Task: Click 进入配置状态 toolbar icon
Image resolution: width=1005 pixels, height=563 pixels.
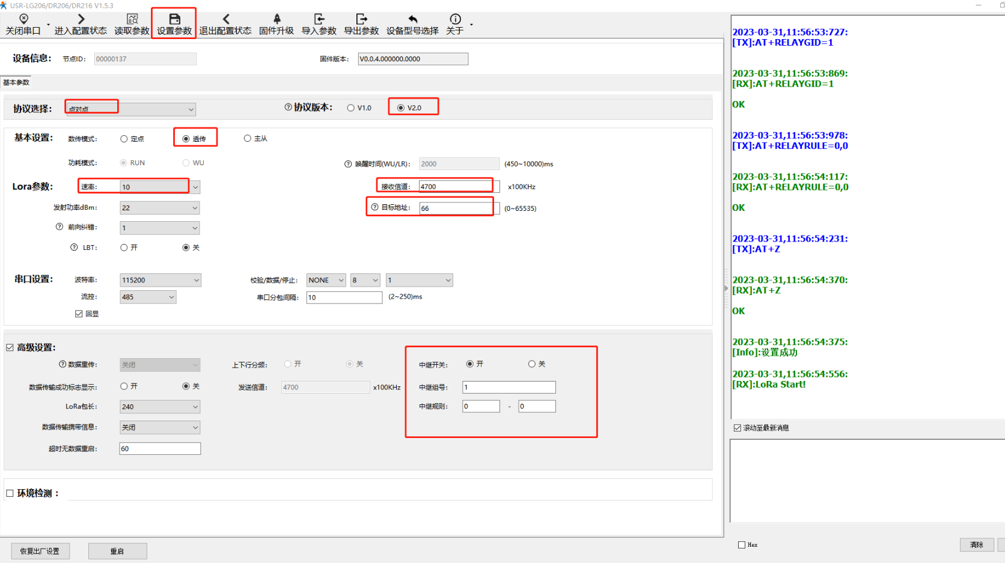Action: tap(81, 19)
